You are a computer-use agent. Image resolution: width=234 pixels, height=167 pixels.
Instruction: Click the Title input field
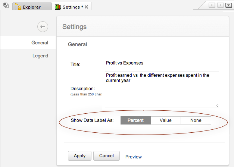point(162,63)
